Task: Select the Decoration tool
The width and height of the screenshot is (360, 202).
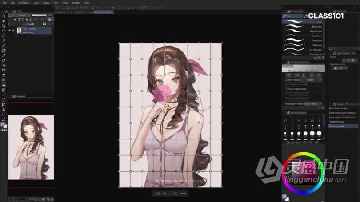Action: [4, 70]
